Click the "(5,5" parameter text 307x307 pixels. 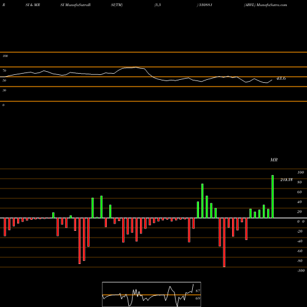pyautogui.click(x=158, y=5)
